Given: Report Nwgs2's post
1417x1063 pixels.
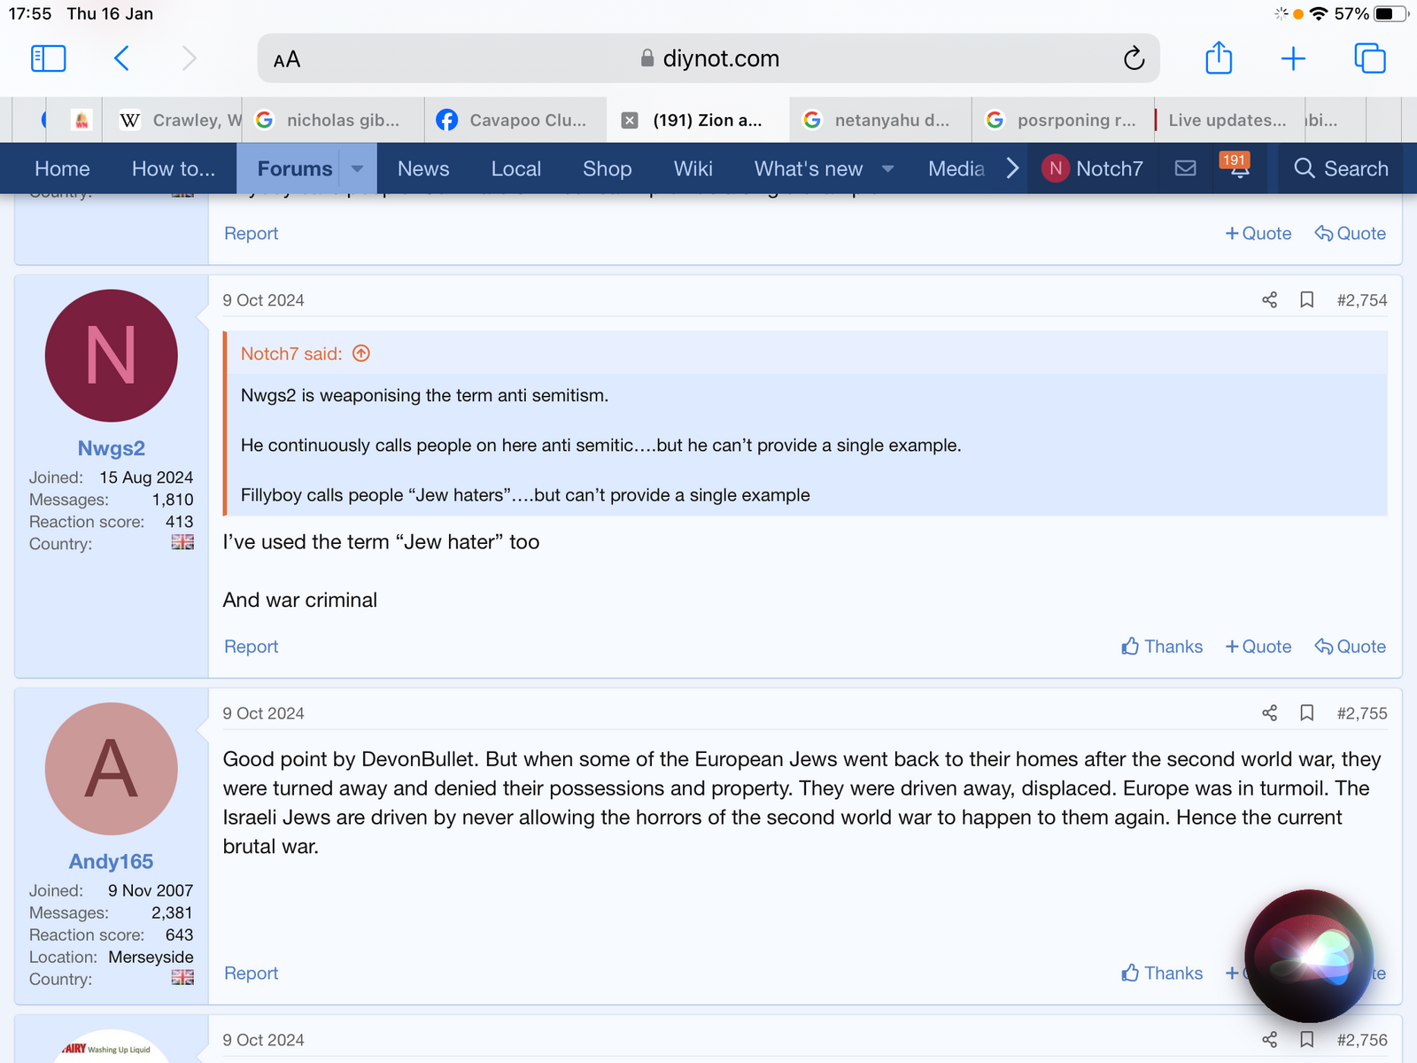Looking at the screenshot, I should coord(251,647).
